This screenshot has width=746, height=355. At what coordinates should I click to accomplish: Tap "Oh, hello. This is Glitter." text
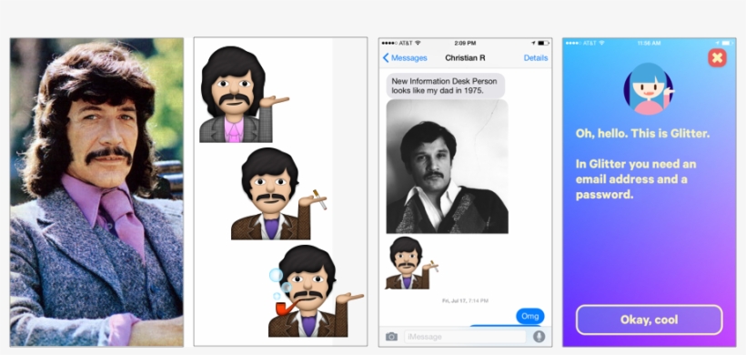[x=643, y=133]
